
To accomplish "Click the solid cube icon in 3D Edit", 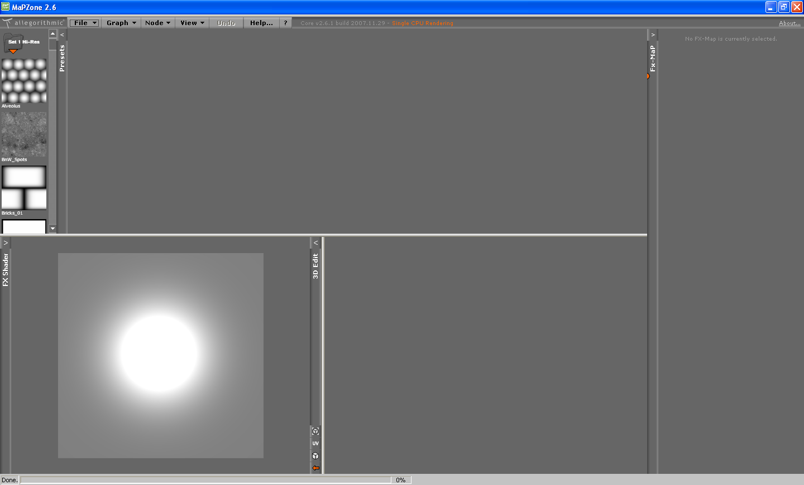I will 315,456.
